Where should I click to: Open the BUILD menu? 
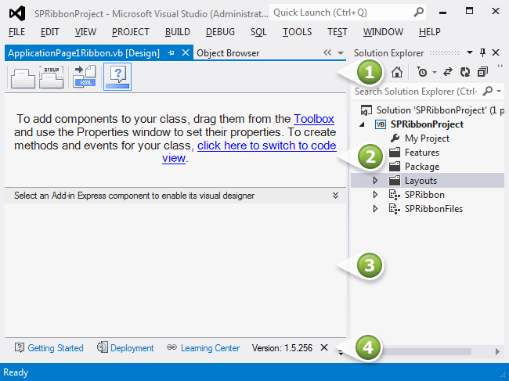(178, 32)
